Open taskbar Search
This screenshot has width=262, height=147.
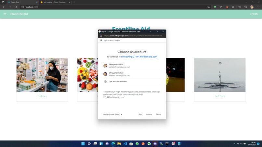tap(89, 144)
